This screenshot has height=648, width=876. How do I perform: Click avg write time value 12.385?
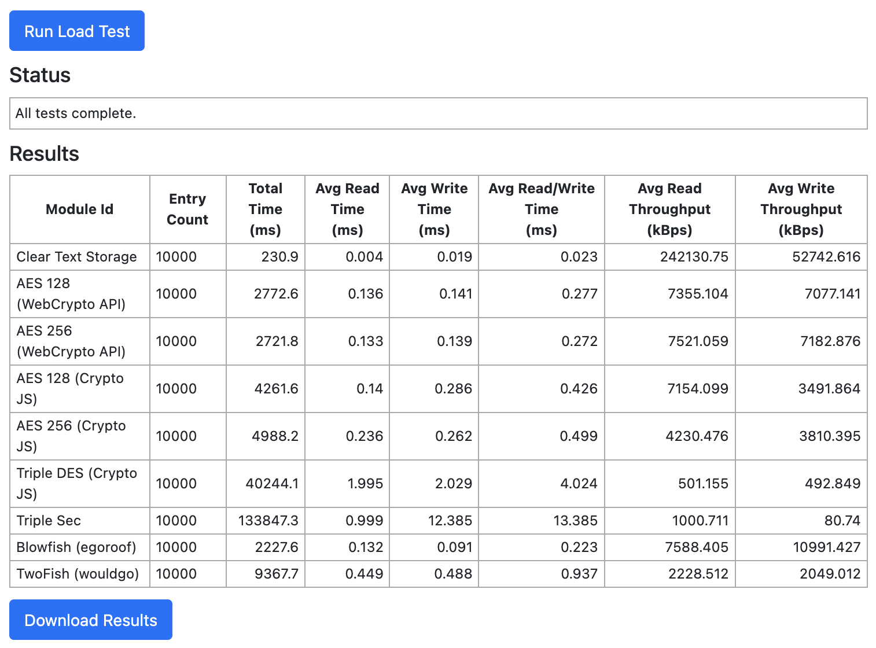coord(450,521)
